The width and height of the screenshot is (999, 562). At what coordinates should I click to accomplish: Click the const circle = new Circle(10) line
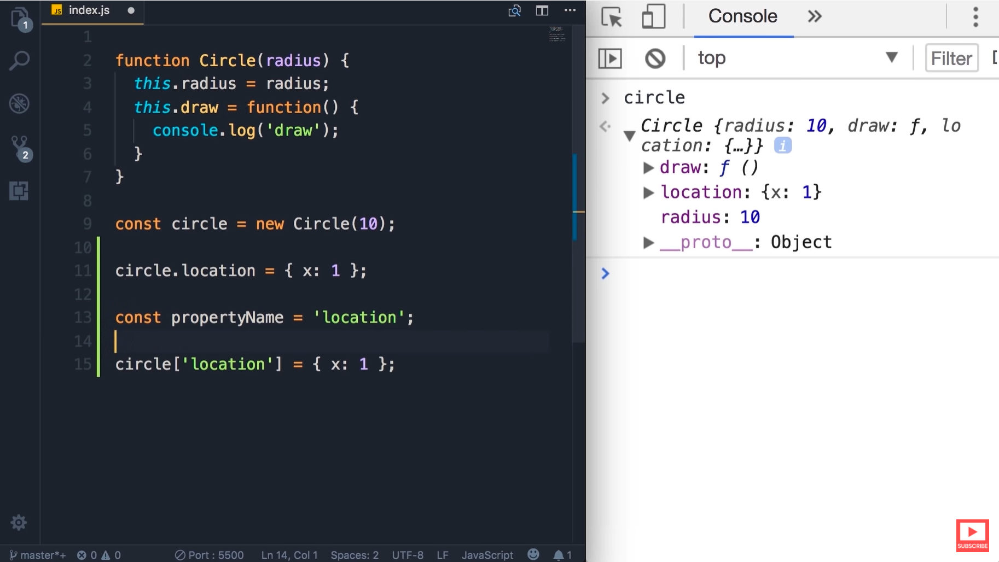click(x=255, y=224)
